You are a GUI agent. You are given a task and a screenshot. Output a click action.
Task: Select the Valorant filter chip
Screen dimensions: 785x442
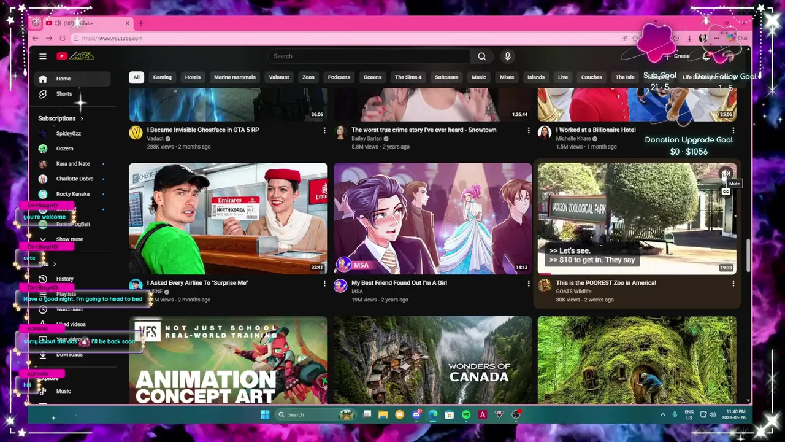click(278, 77)
